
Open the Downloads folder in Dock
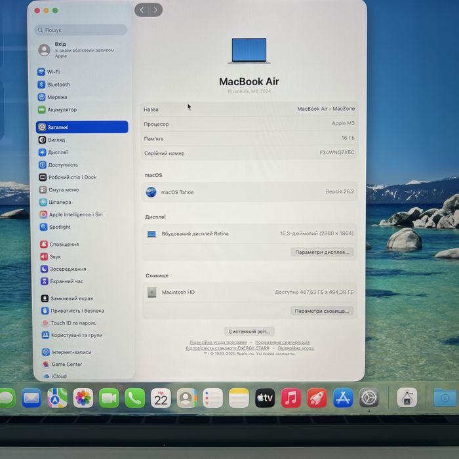tap(445, 397)
